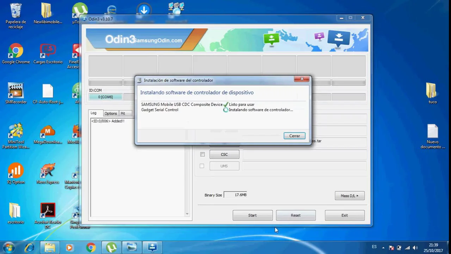
Task: Click the CSC file path field
Action: tap(304, 154)
